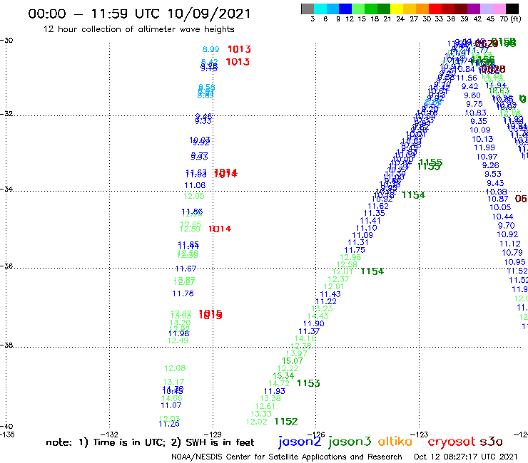
Task: Click the wave height value 12.02
Action: click(x=257, y=422)
